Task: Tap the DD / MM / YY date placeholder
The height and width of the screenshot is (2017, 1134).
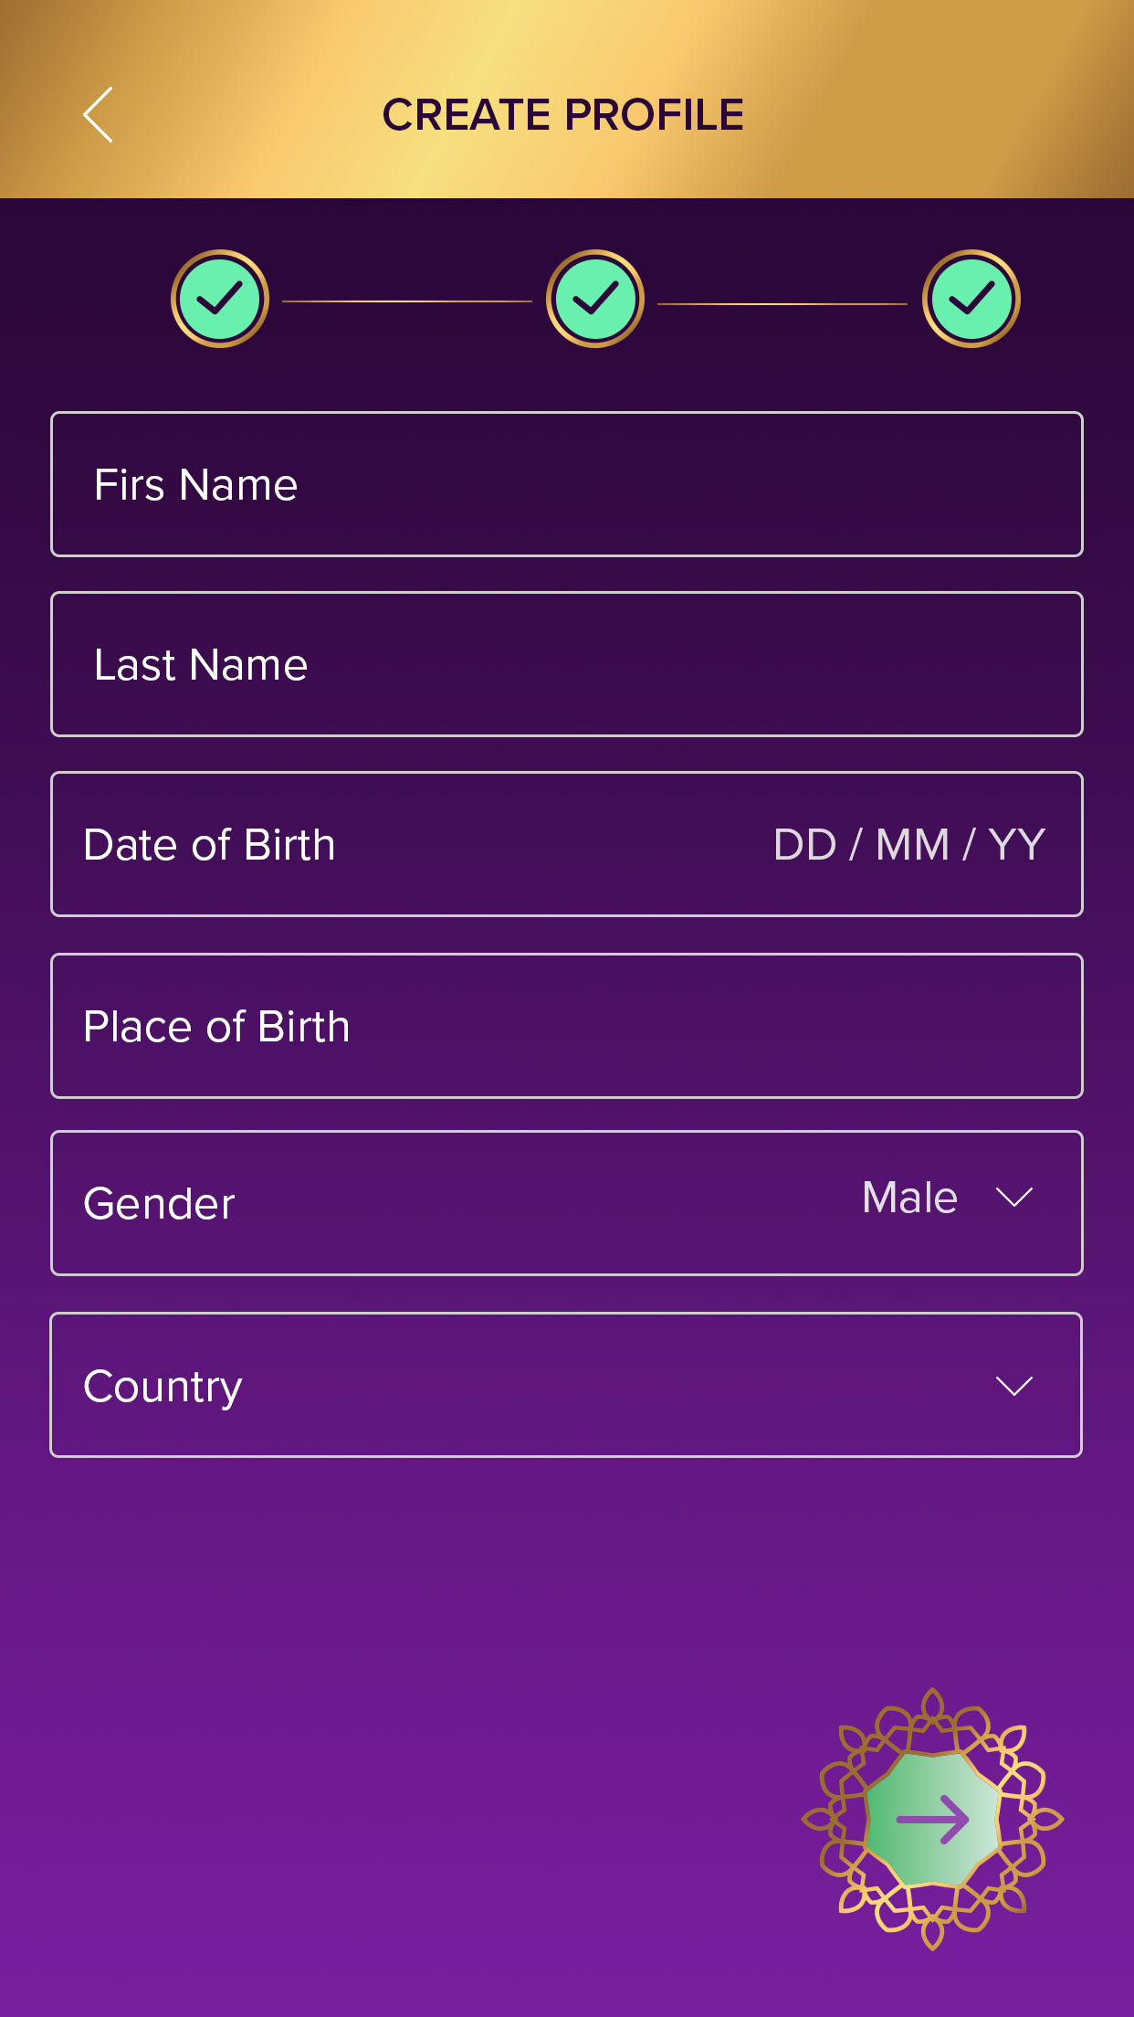Action: (908, 845)
